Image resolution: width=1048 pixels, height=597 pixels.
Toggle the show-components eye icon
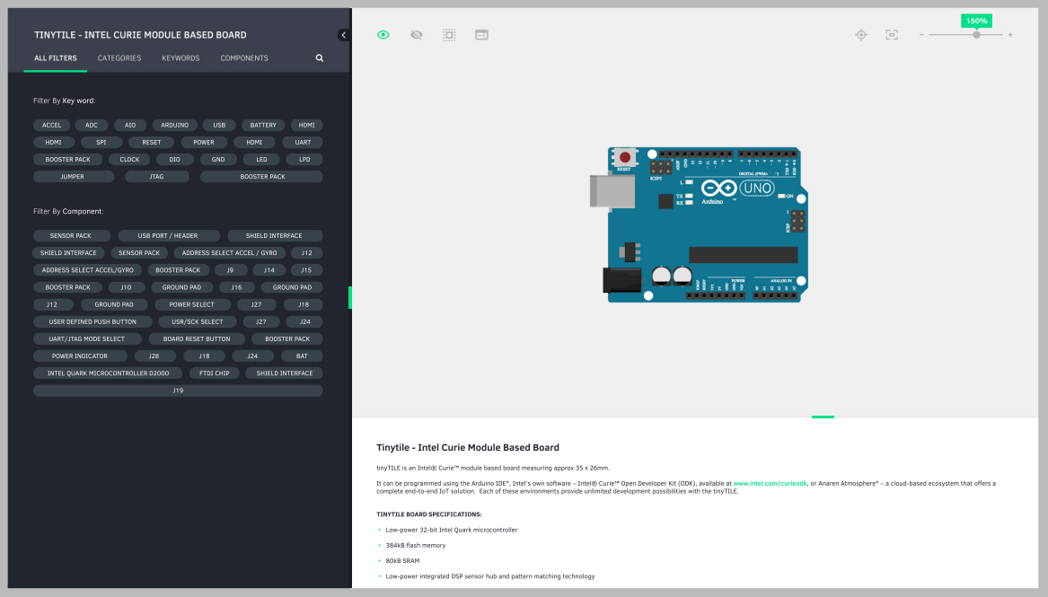(383, 35)
